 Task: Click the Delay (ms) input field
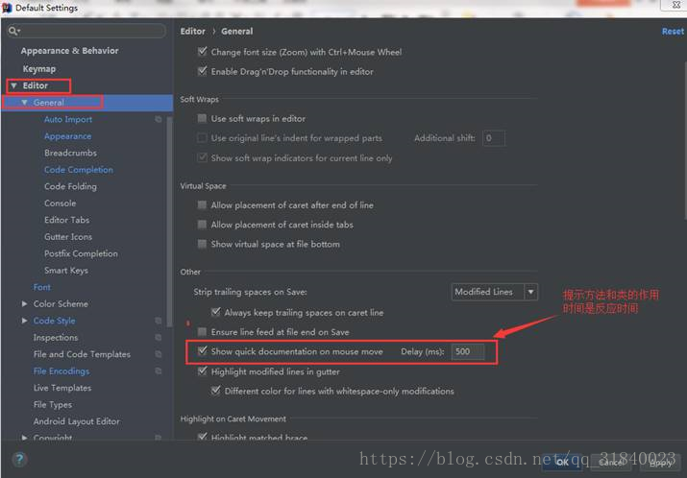coord(468,351)
